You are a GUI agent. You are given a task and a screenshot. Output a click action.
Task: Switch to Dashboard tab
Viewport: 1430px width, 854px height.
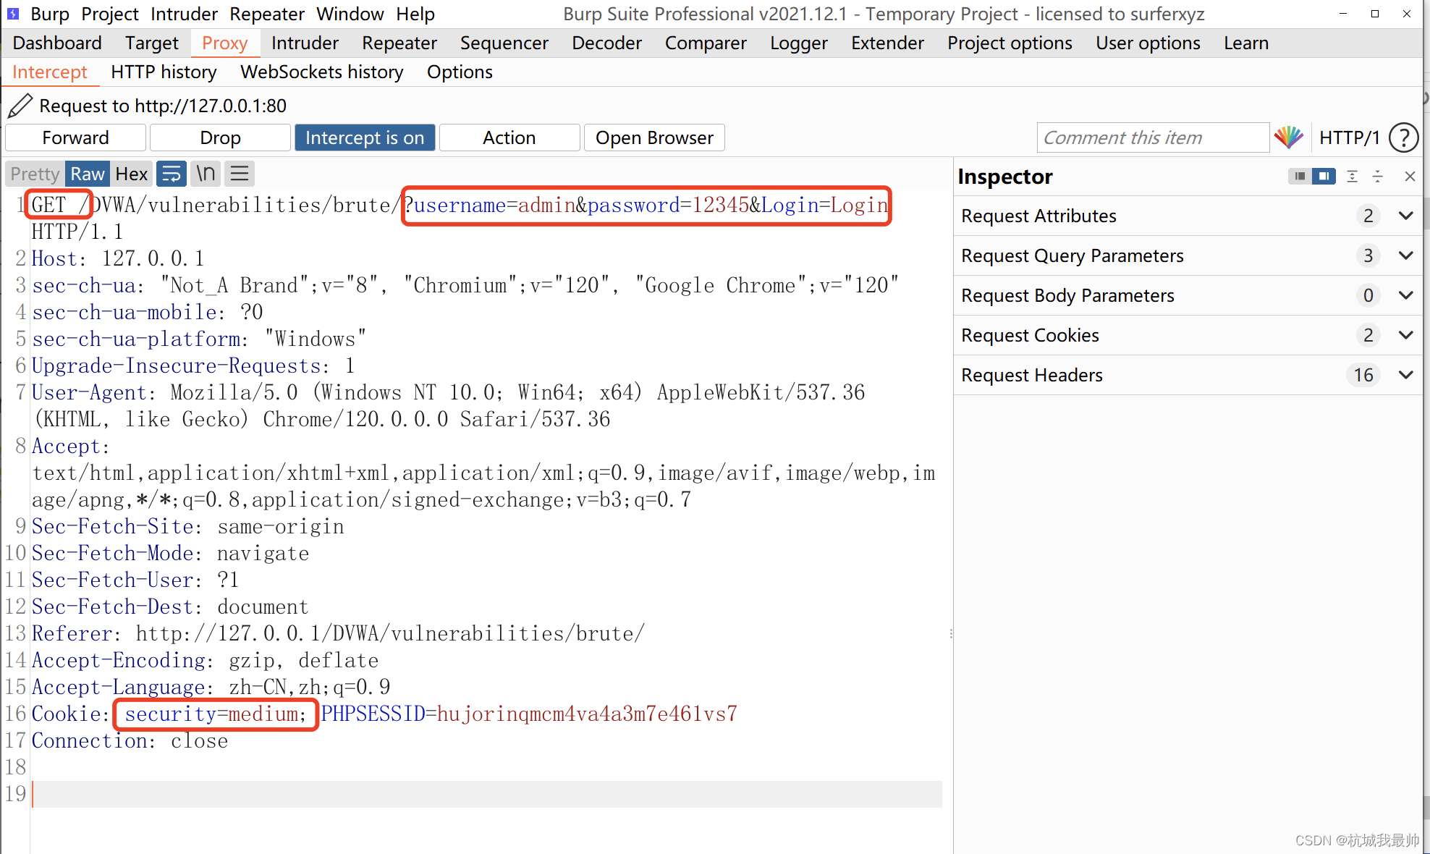(x=57, y=43)
